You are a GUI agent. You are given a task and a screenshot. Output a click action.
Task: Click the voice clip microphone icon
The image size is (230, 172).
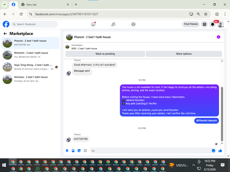coord(67,151)
